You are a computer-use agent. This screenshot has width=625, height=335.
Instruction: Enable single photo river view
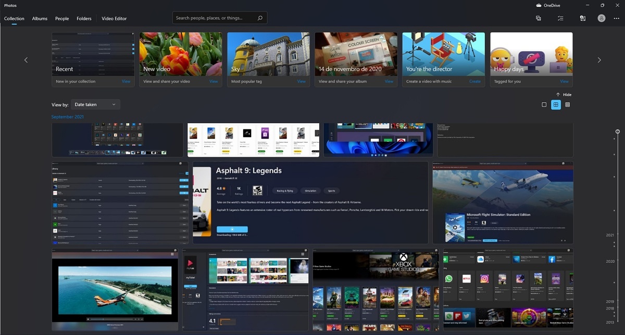point(544,104)
